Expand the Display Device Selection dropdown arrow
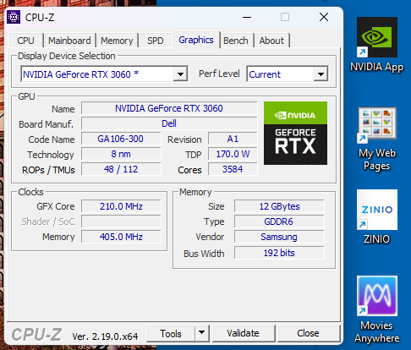The width and height of the screenshot is (411, 350). [x=180, y=74]
